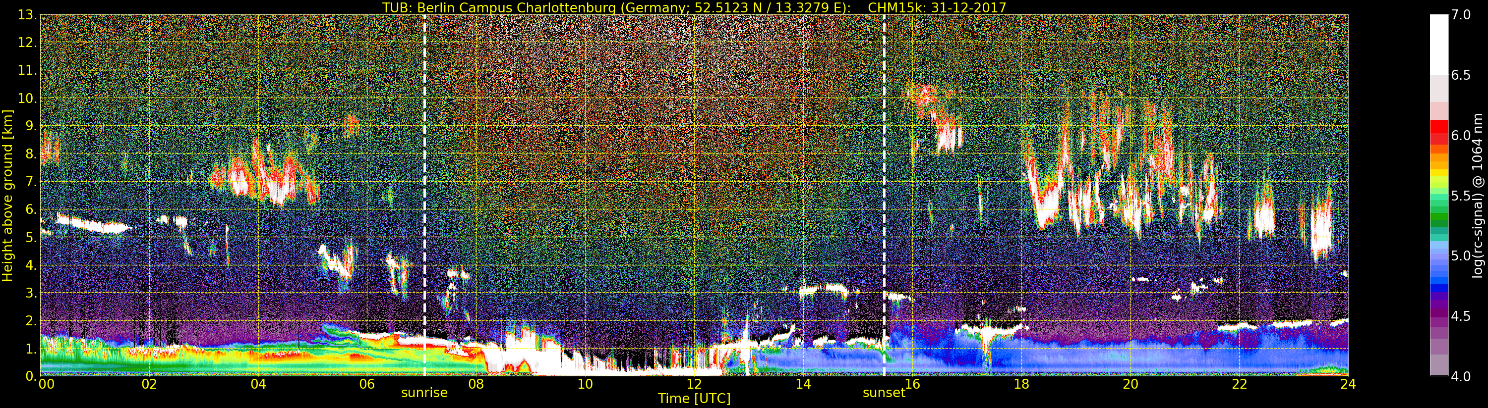Click the white dashed sunrise marker line
Viewport: 1488px width, 408px height.
(424, 195)
